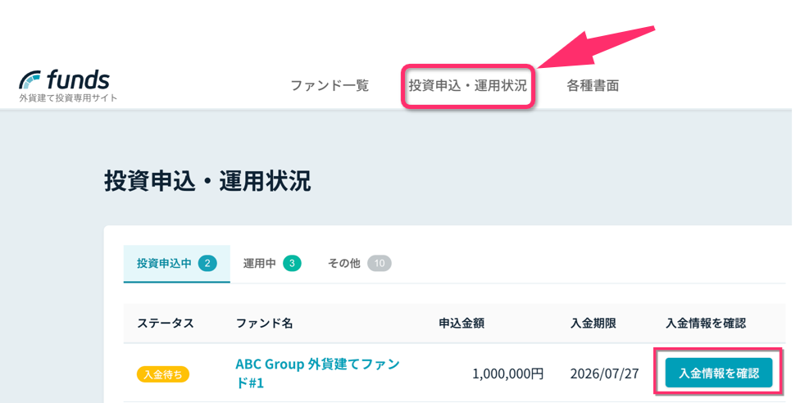Open the ABC Group 外貨建てファンド#1 link

317,373
